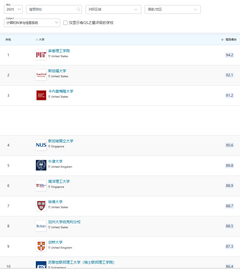Expand the 洲际区域 dropdown
The height and width of the screenshot is (269, 240).
point(113,9)
